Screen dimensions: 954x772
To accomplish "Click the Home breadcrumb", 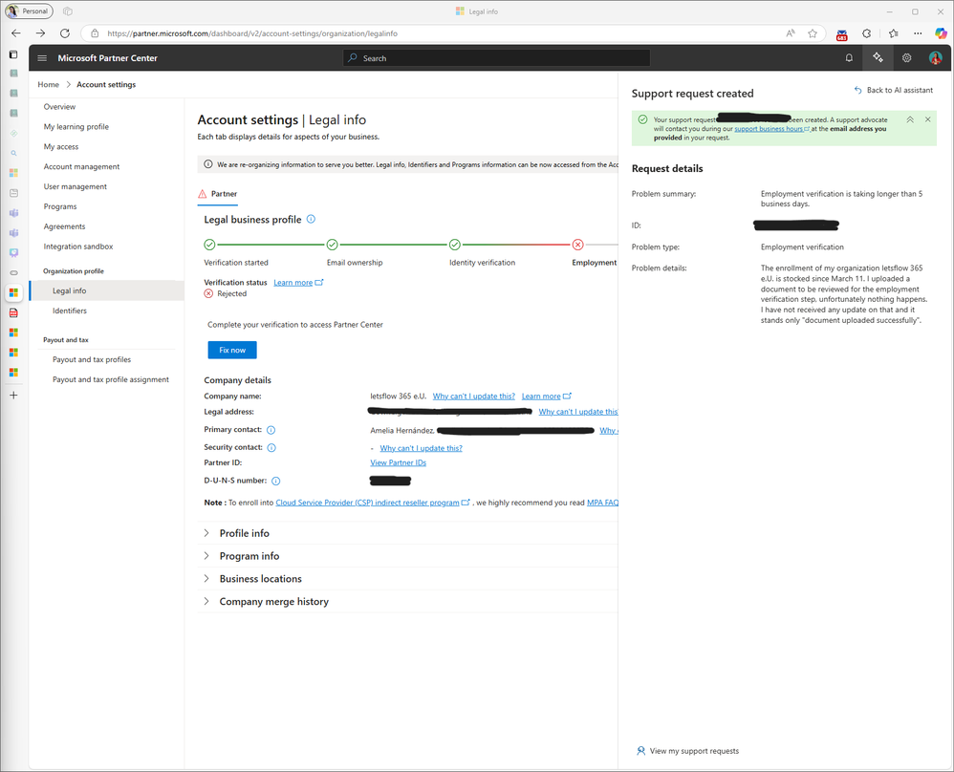I will [49, 85].
